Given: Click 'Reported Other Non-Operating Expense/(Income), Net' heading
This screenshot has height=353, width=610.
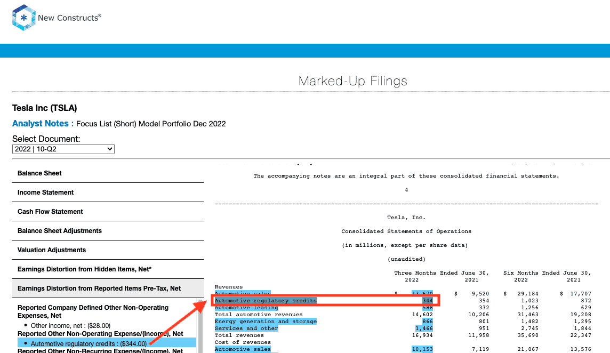Looking at the screenshot, I should pos(100,334).
